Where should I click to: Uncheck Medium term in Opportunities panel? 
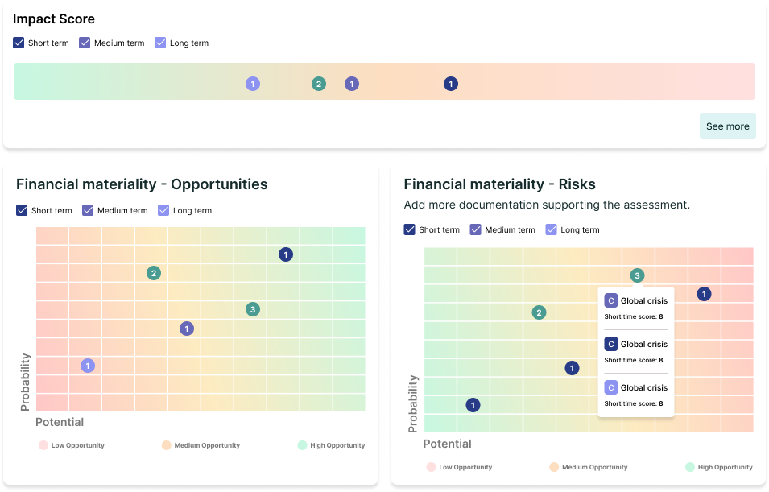[x=88, y=210]
